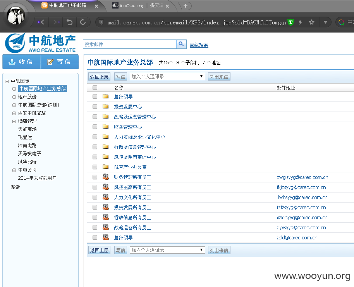Click the 投资发展所有员工 group icon
This screenshot has width=354, height=287.
coord(105,207)
